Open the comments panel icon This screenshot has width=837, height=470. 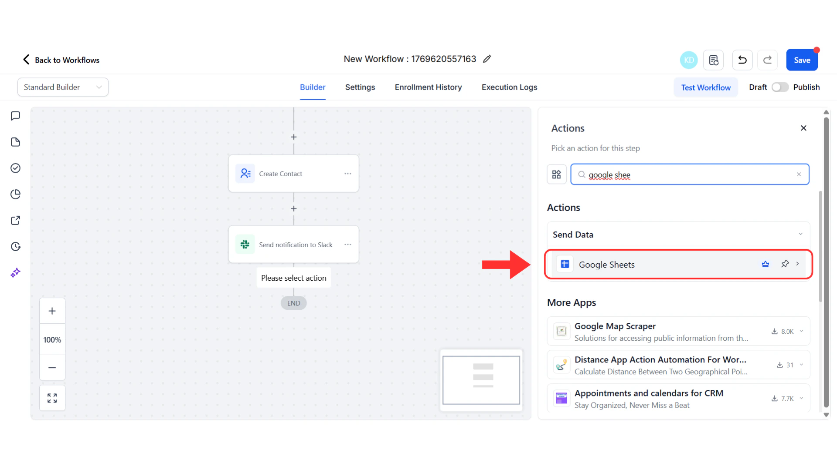pyautogui.click(x=16, y=116)
